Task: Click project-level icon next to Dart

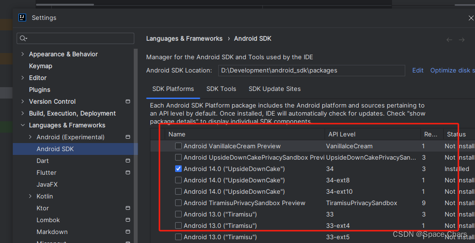Action: pos(128,161)
